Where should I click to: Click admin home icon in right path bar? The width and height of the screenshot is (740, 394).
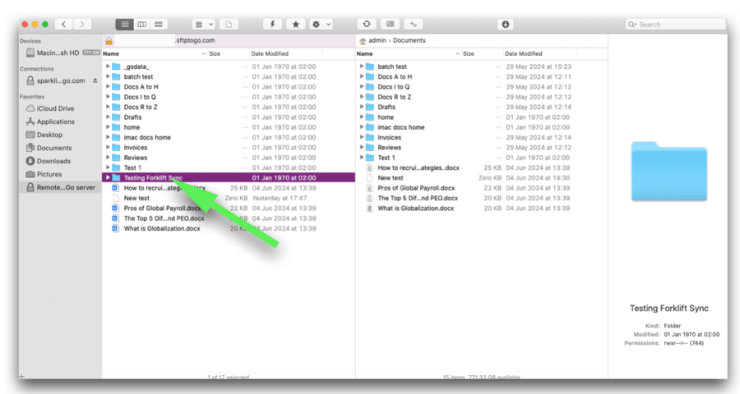click(x=363, y=41)
